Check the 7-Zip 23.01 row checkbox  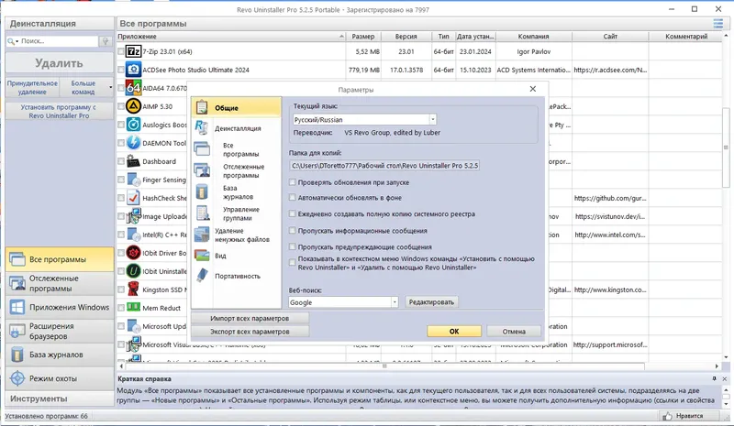click(121, 51)
